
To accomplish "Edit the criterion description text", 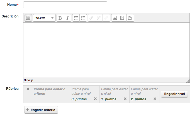I will 50,91.
